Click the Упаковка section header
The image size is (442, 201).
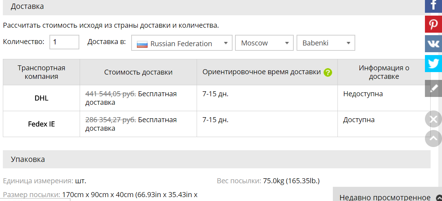click(x=28, y=159)
